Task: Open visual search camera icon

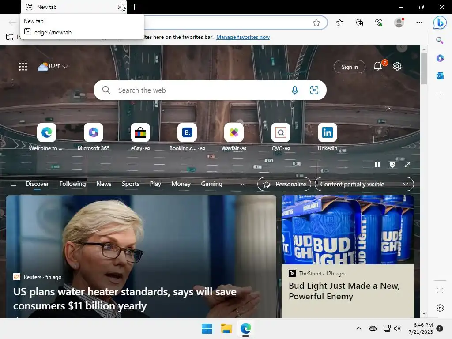Action: (x=314, y=90)
